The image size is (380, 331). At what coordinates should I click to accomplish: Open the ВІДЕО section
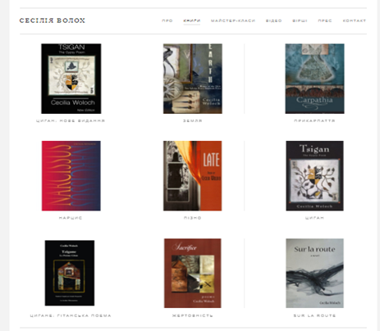coord(274,20)
